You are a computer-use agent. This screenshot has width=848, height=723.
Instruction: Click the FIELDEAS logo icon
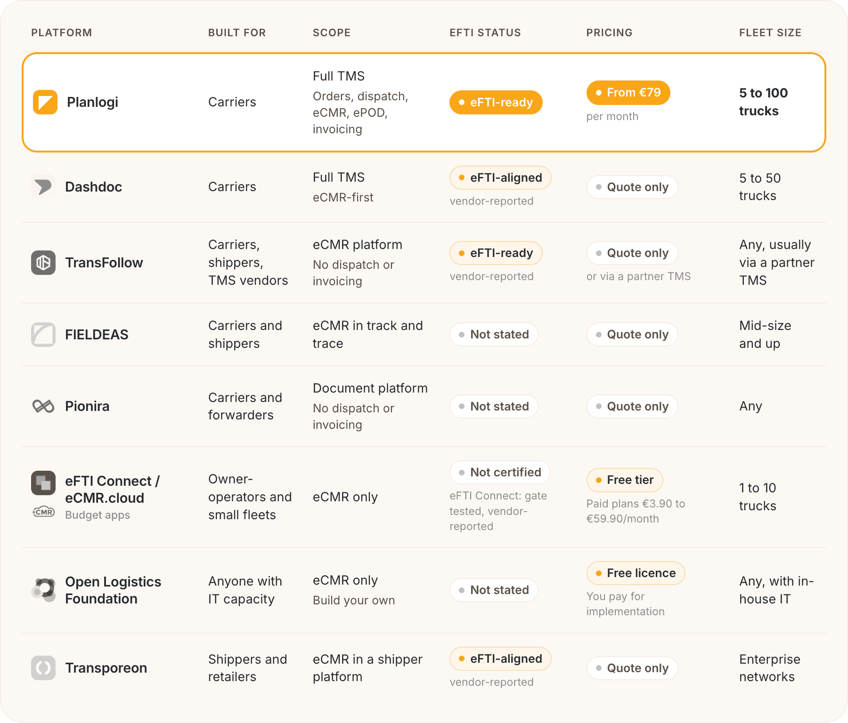[43, 335]
